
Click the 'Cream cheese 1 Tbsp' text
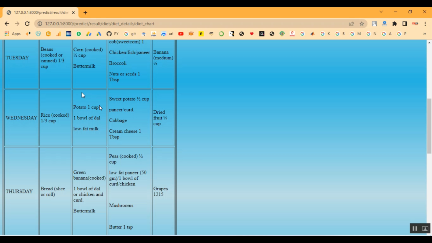(x=125, y=134)
